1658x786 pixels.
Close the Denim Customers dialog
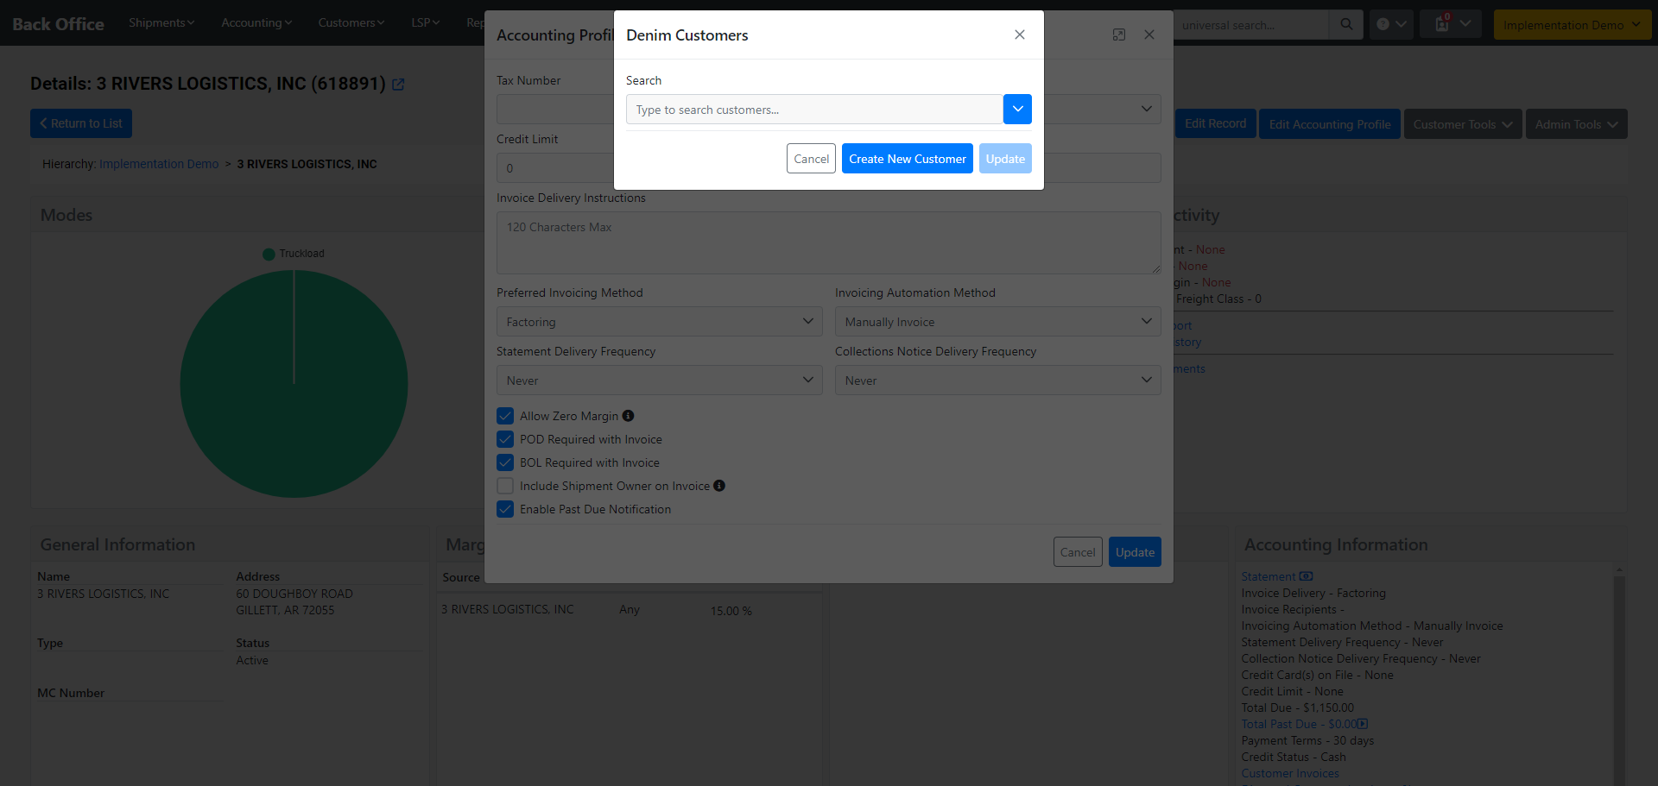tap(1020, 35)
